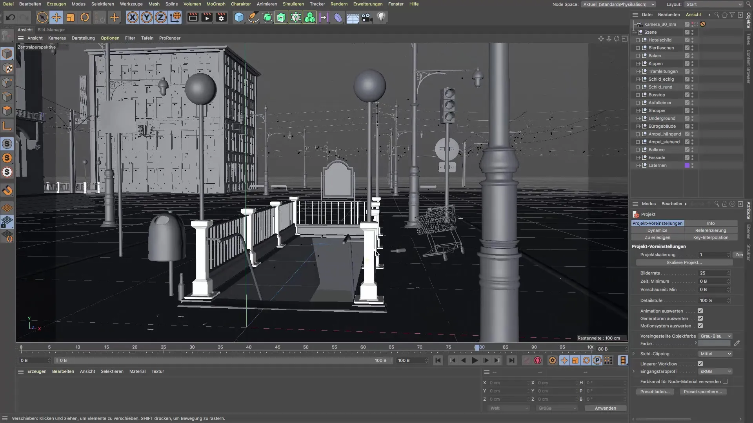Activate the Move tool
Image resolution: width=753 pixels, height=423 pixels.
coord(56,17)
